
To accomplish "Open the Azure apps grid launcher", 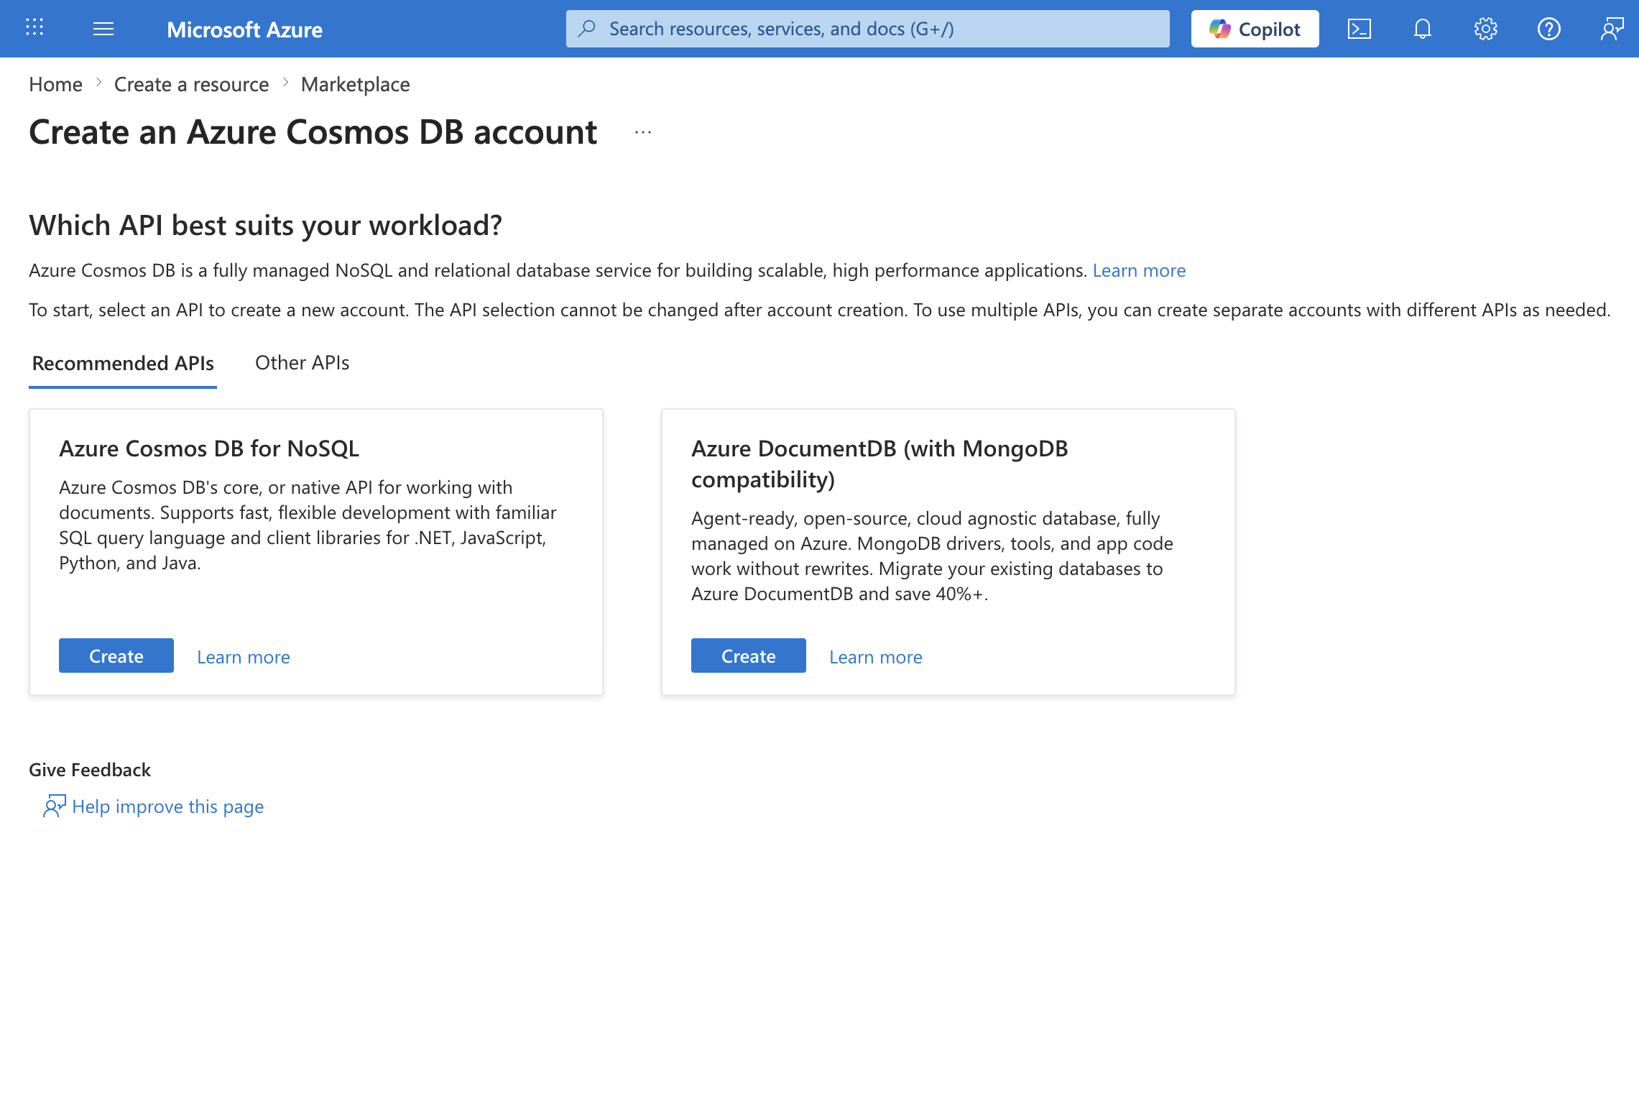I will [x=34, y=29].
